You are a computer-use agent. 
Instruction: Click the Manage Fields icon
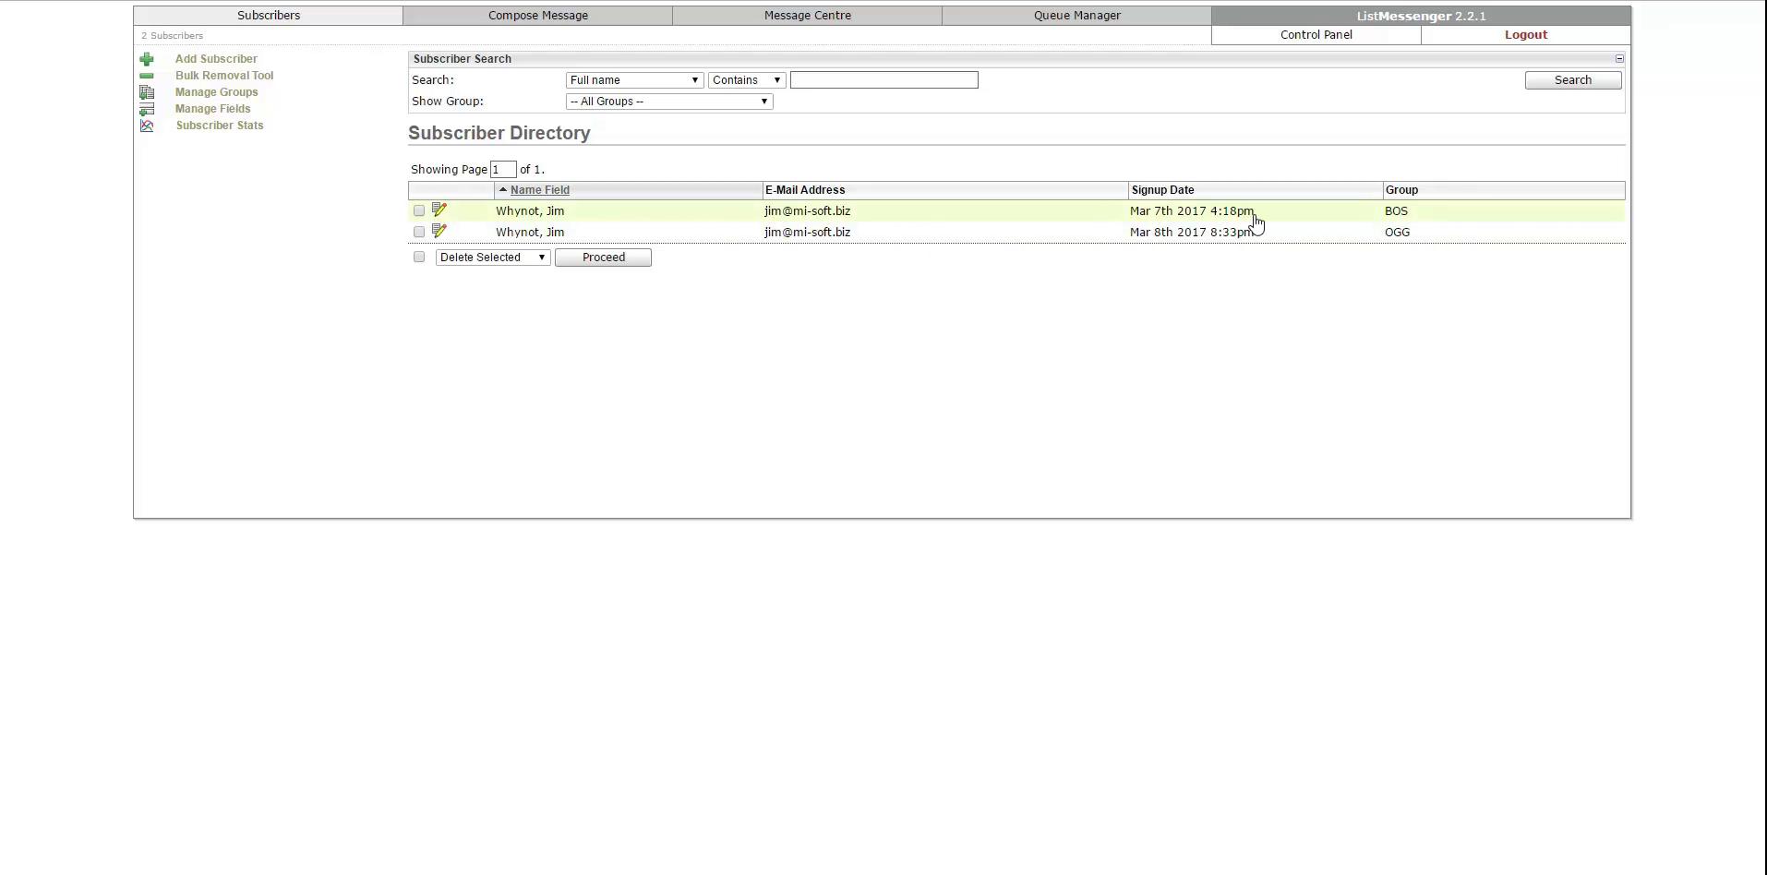(147, 109)
